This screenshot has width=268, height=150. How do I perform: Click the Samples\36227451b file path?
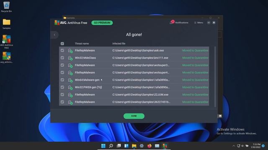coord(141,102)
